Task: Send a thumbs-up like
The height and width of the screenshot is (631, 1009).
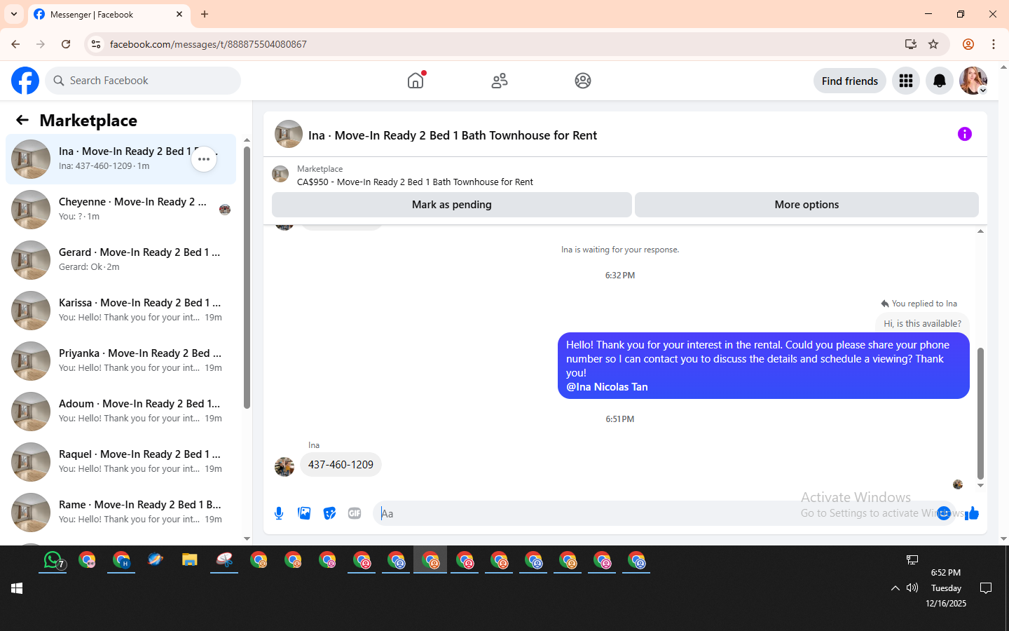Action: tap(972, 513)
